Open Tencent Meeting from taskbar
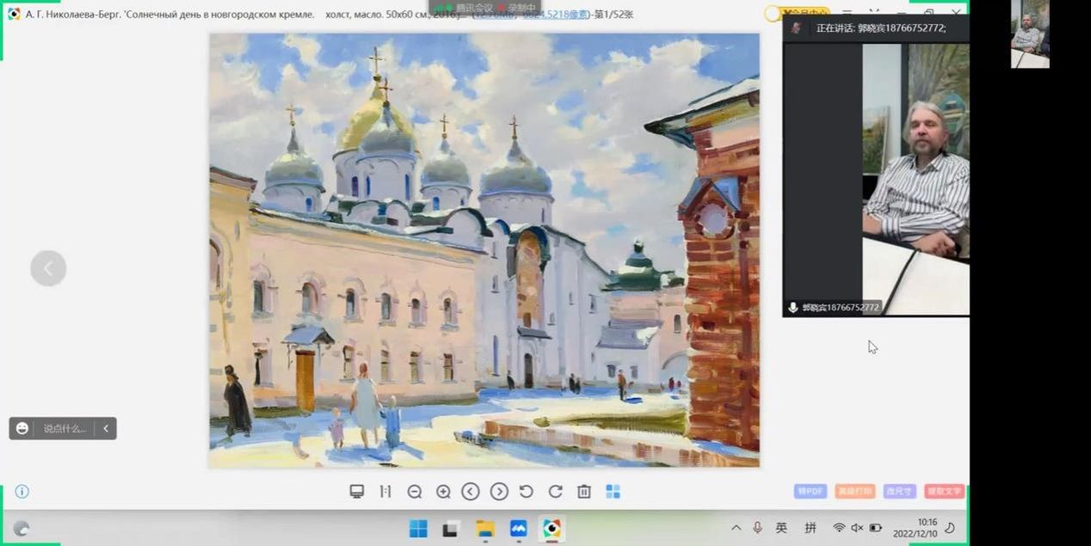 (x=518, y=528)
